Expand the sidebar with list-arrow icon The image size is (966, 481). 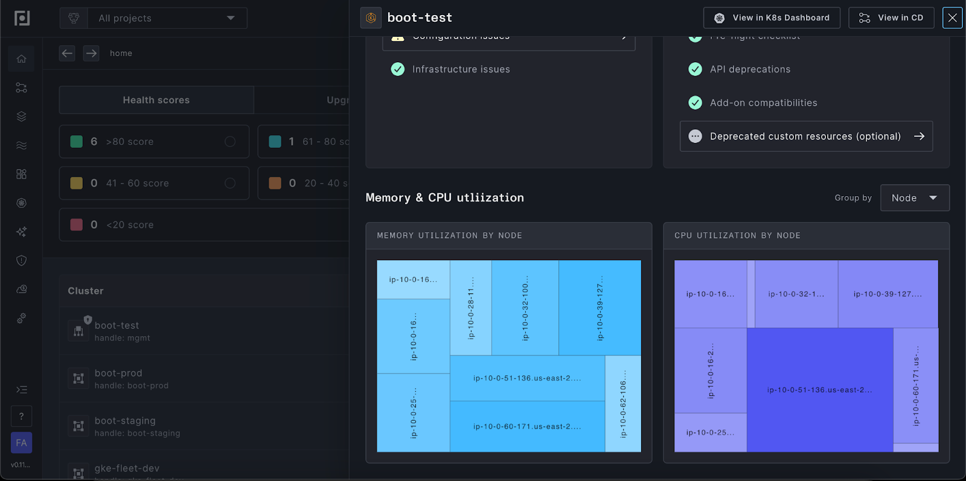pyautogui.click(x=21, y=389)
